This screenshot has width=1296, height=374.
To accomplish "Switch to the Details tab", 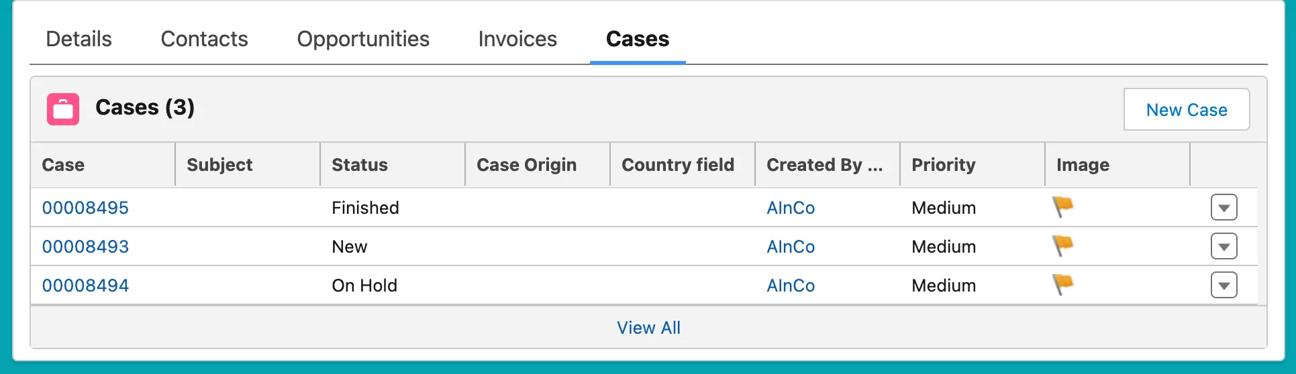I will (x=79, y=39).
